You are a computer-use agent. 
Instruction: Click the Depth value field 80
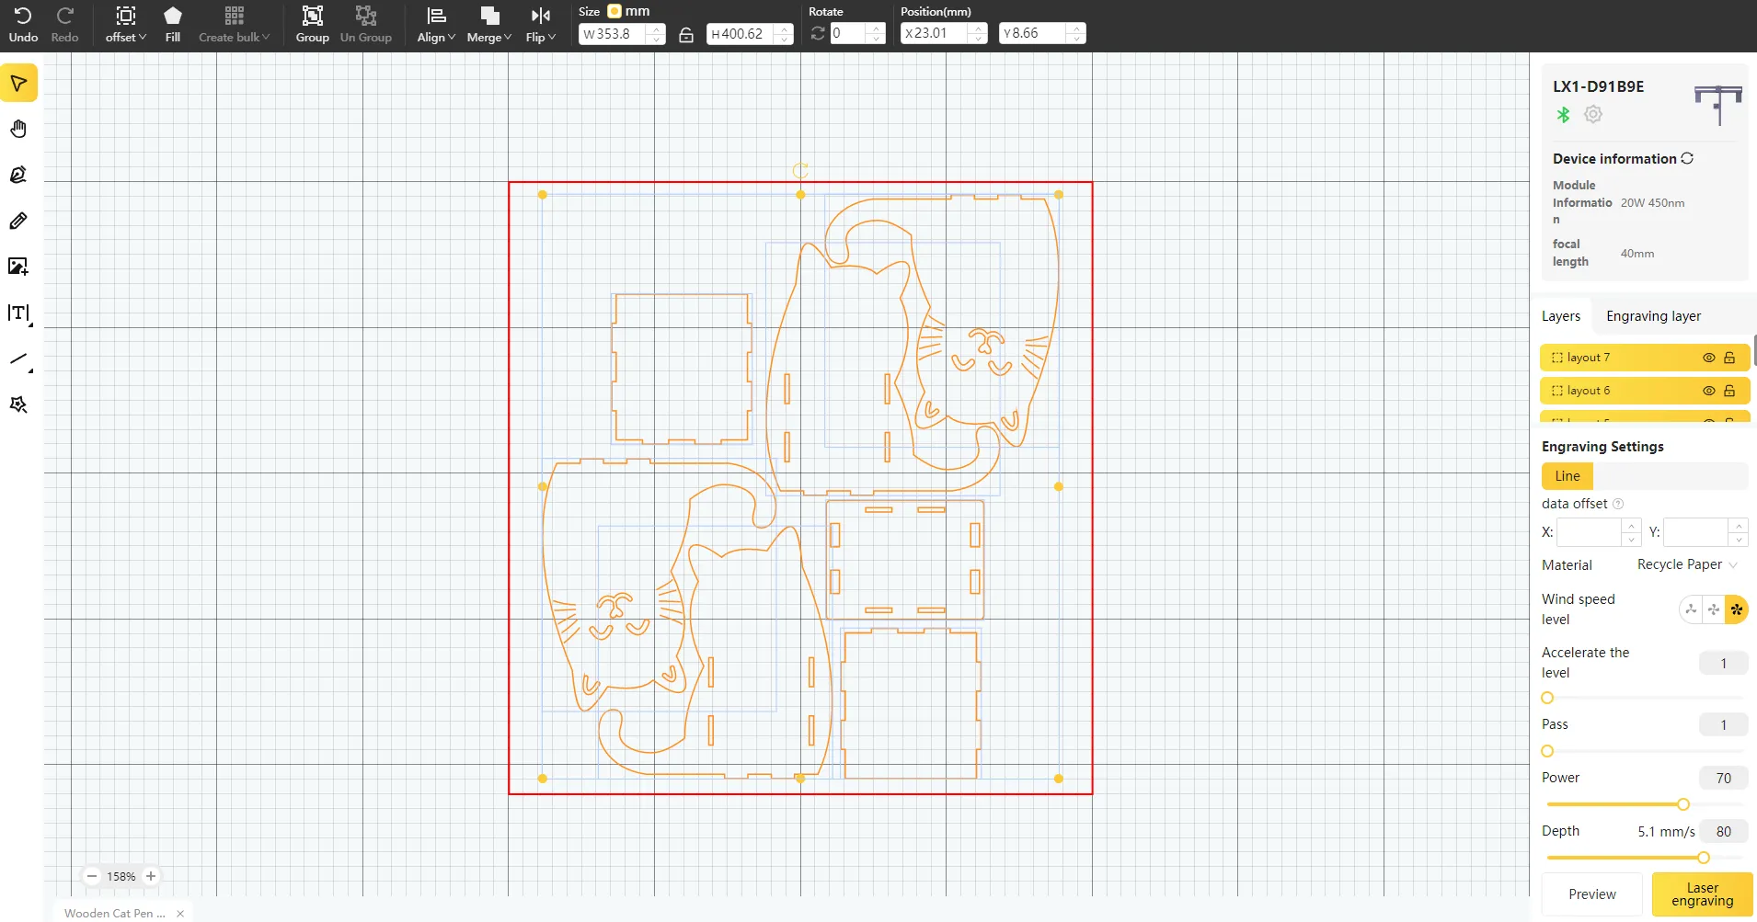click(1723, 831)
